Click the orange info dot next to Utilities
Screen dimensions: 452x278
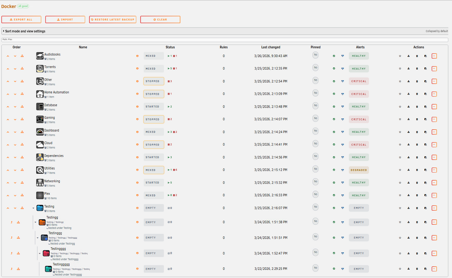(x=137, y=170)
